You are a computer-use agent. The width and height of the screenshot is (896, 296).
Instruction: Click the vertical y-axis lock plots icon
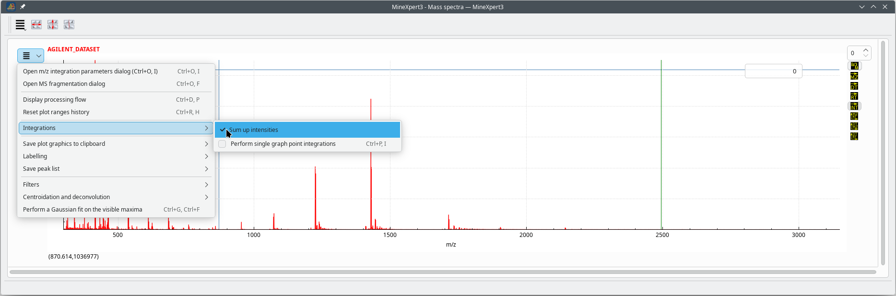53,24
